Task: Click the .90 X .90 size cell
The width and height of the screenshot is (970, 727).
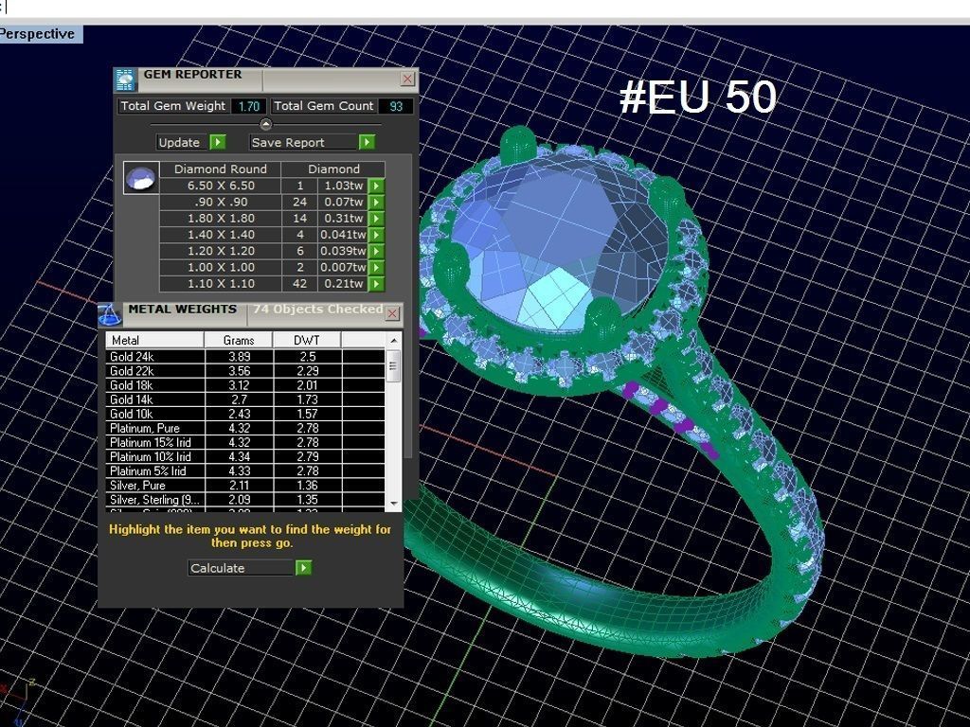Action: (x=221, y=203)
